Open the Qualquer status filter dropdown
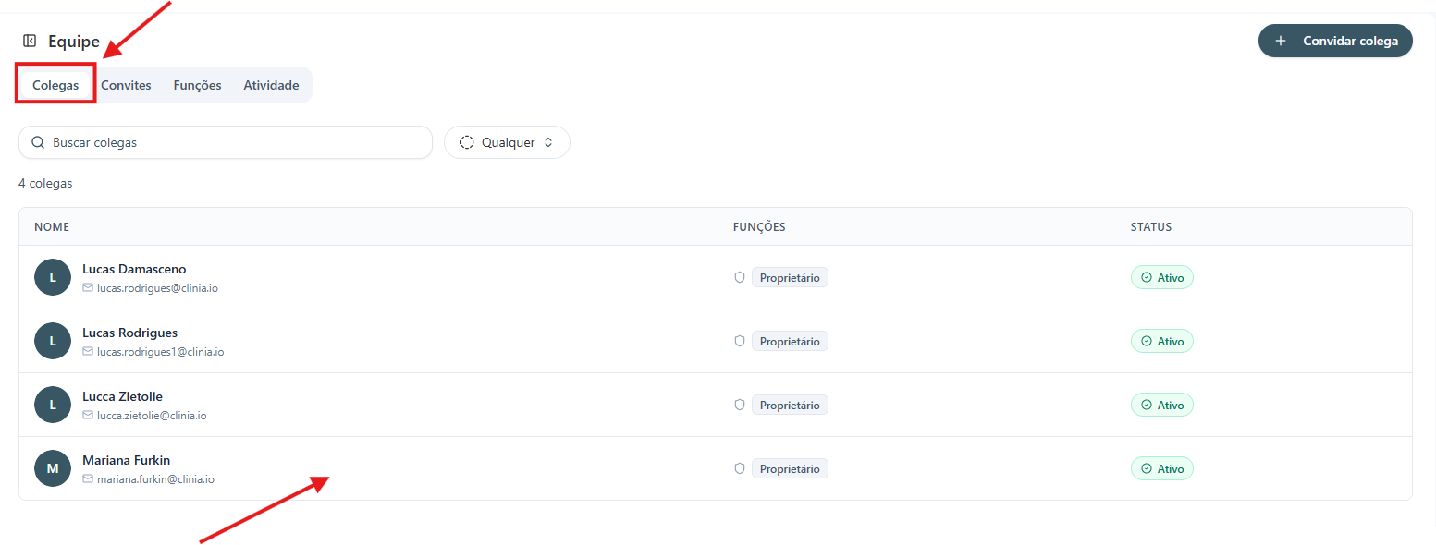This screenshot has height=545, width=1436. point(507,142)
